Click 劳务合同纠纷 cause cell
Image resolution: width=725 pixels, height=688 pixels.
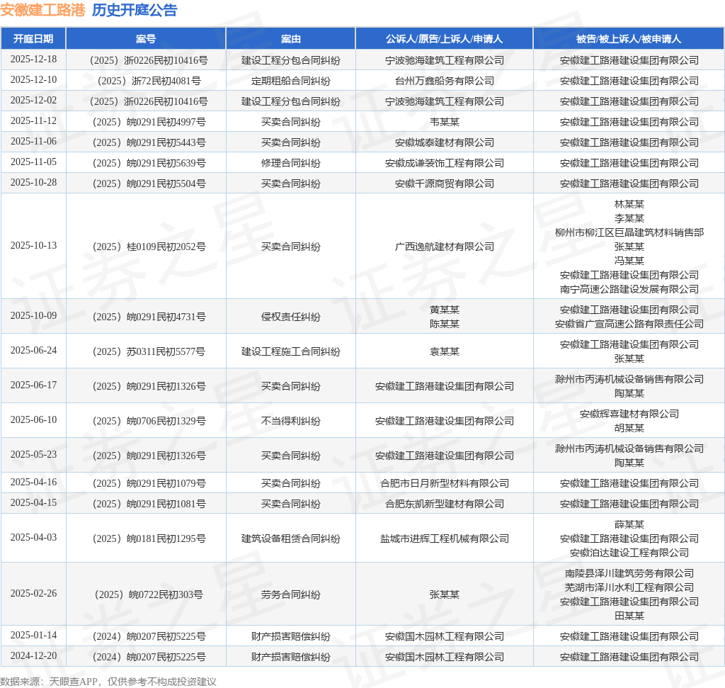[291, 594]
